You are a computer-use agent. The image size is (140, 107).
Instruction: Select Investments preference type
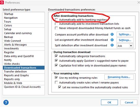point(24,48)
